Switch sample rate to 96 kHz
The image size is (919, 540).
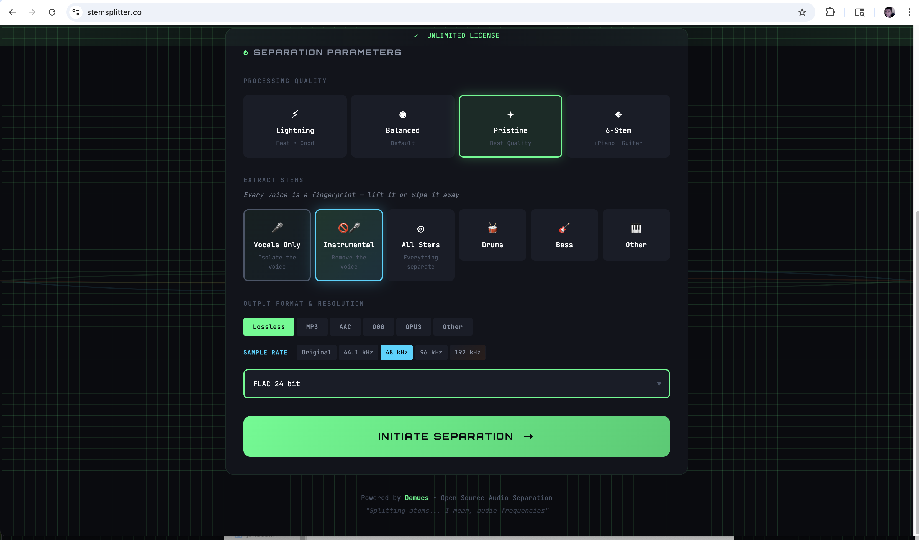pyautogui.click(x=431, y=352)
